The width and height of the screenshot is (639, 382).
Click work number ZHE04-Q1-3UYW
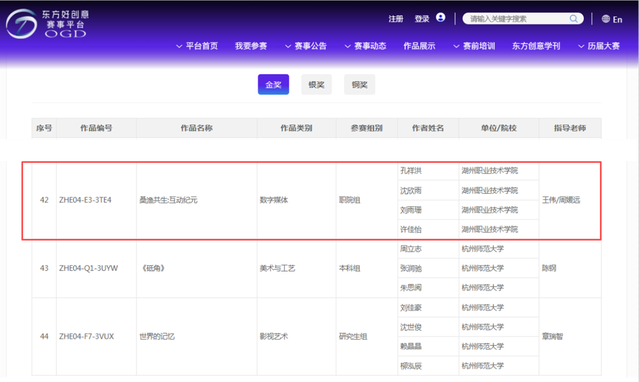[89, 268]
